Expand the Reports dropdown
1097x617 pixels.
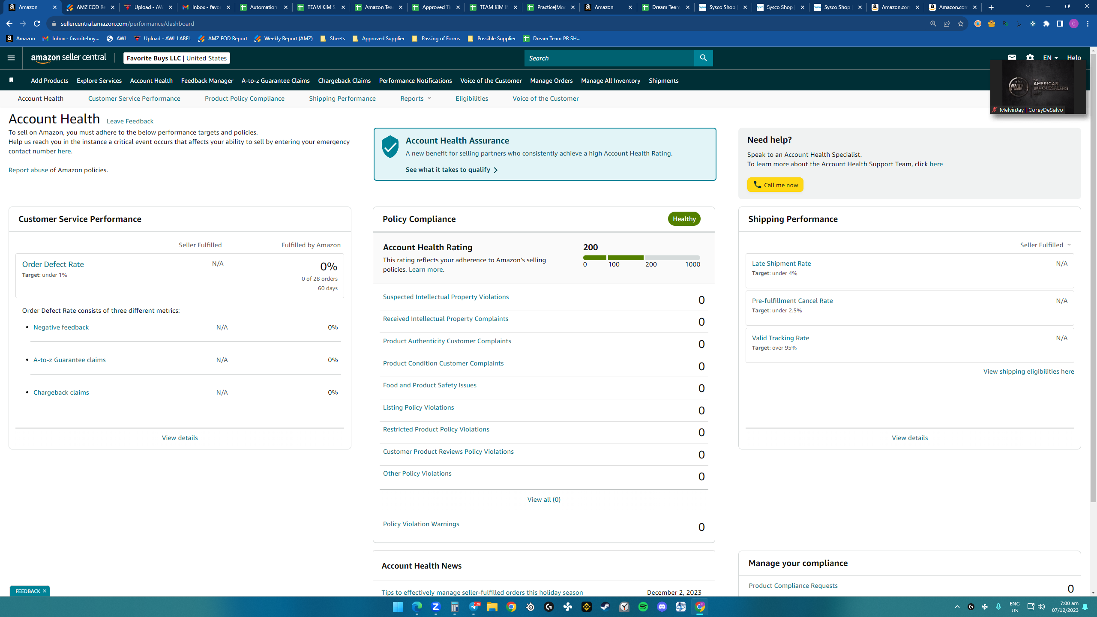click(x=415, y=99)
